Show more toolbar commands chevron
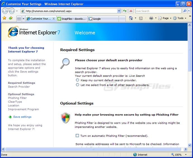 coord(190,16)
